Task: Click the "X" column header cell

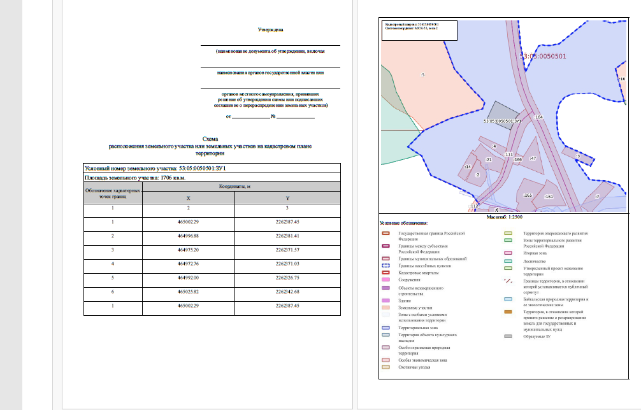Action: (189, 198)
